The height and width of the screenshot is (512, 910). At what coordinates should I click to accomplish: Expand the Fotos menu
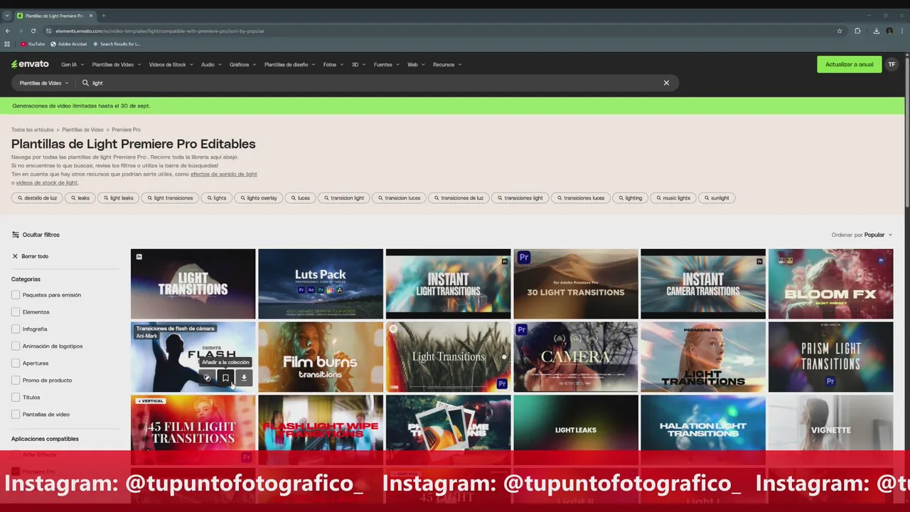click(x=333, y=65)
